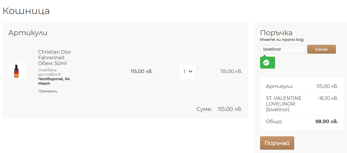347x153 pixels.
Task: Click the Поръчка summary heading
Action: tap(276, 33)
